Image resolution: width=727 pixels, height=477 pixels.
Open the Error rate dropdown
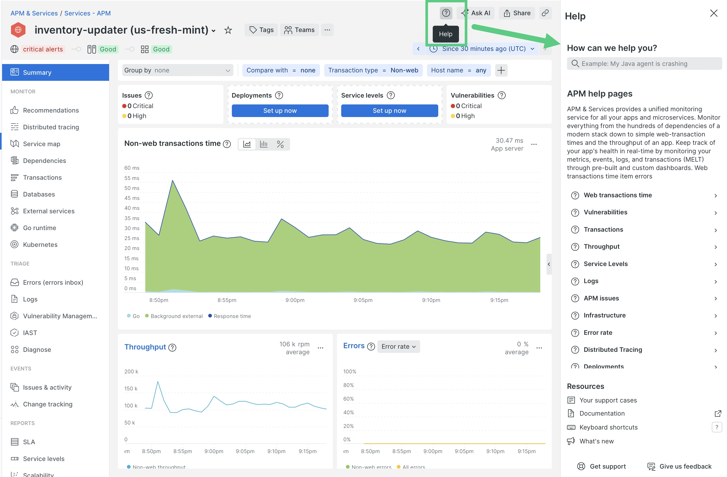tap(398, 347)
